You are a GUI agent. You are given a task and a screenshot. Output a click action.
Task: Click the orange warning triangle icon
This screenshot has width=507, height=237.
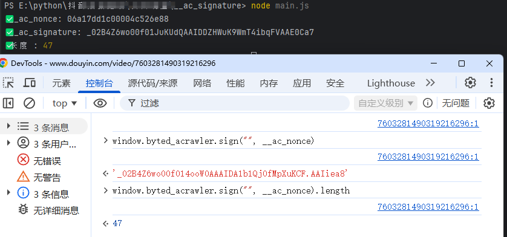coord(23,177)
